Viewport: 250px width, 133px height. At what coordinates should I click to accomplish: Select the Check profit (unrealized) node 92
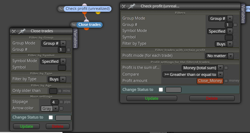pyautogui.click(x=87, y=9)
